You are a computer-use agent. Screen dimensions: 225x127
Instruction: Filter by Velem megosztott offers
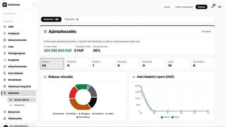pyautogui.click(x=184, y=7)
